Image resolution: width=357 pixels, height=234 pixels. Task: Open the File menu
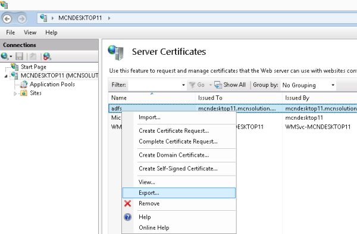[11, 33]
